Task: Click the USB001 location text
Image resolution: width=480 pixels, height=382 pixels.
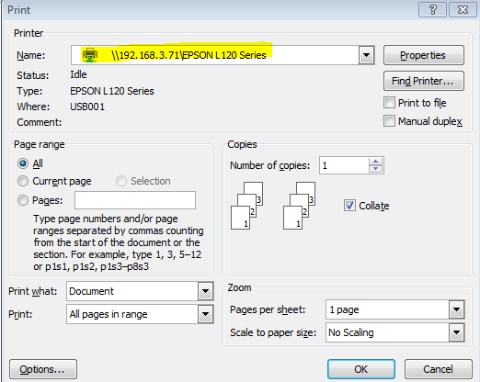Action: point(87,107)
